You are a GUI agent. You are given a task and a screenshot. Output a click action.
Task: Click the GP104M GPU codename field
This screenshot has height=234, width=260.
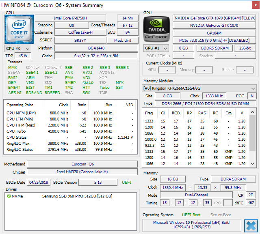(214, 33)
